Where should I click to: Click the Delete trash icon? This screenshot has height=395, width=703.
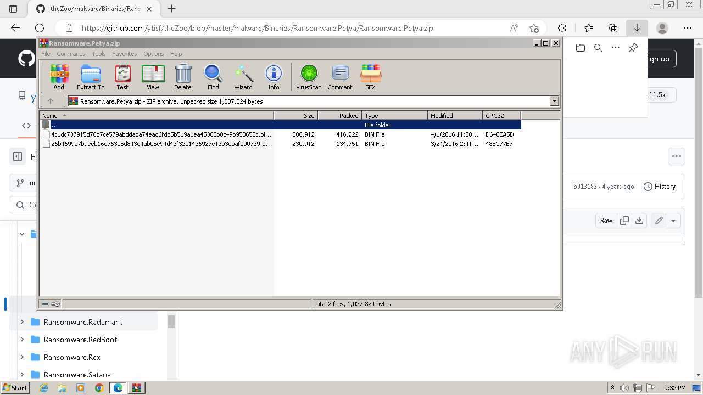[x=183, y=77]
